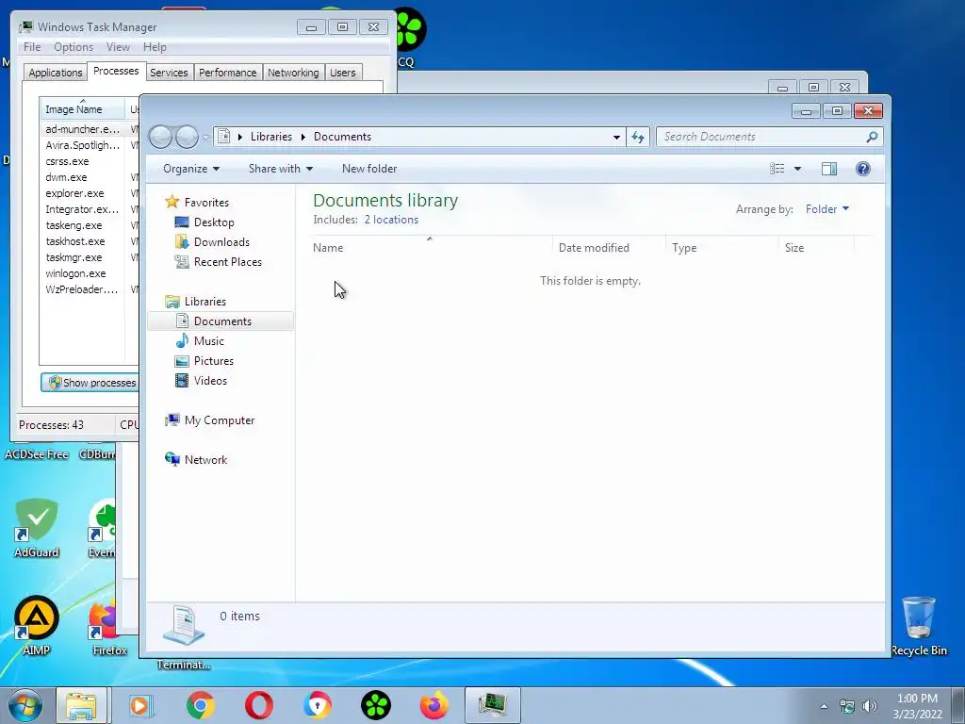The height and width of the screenshot is (724, 965).
Task: Open Network in navigation pane
Action: coord(205,460)
